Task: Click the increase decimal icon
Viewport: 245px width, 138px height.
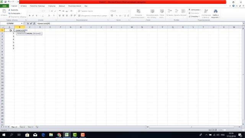Action: click(x=125, y=16)
